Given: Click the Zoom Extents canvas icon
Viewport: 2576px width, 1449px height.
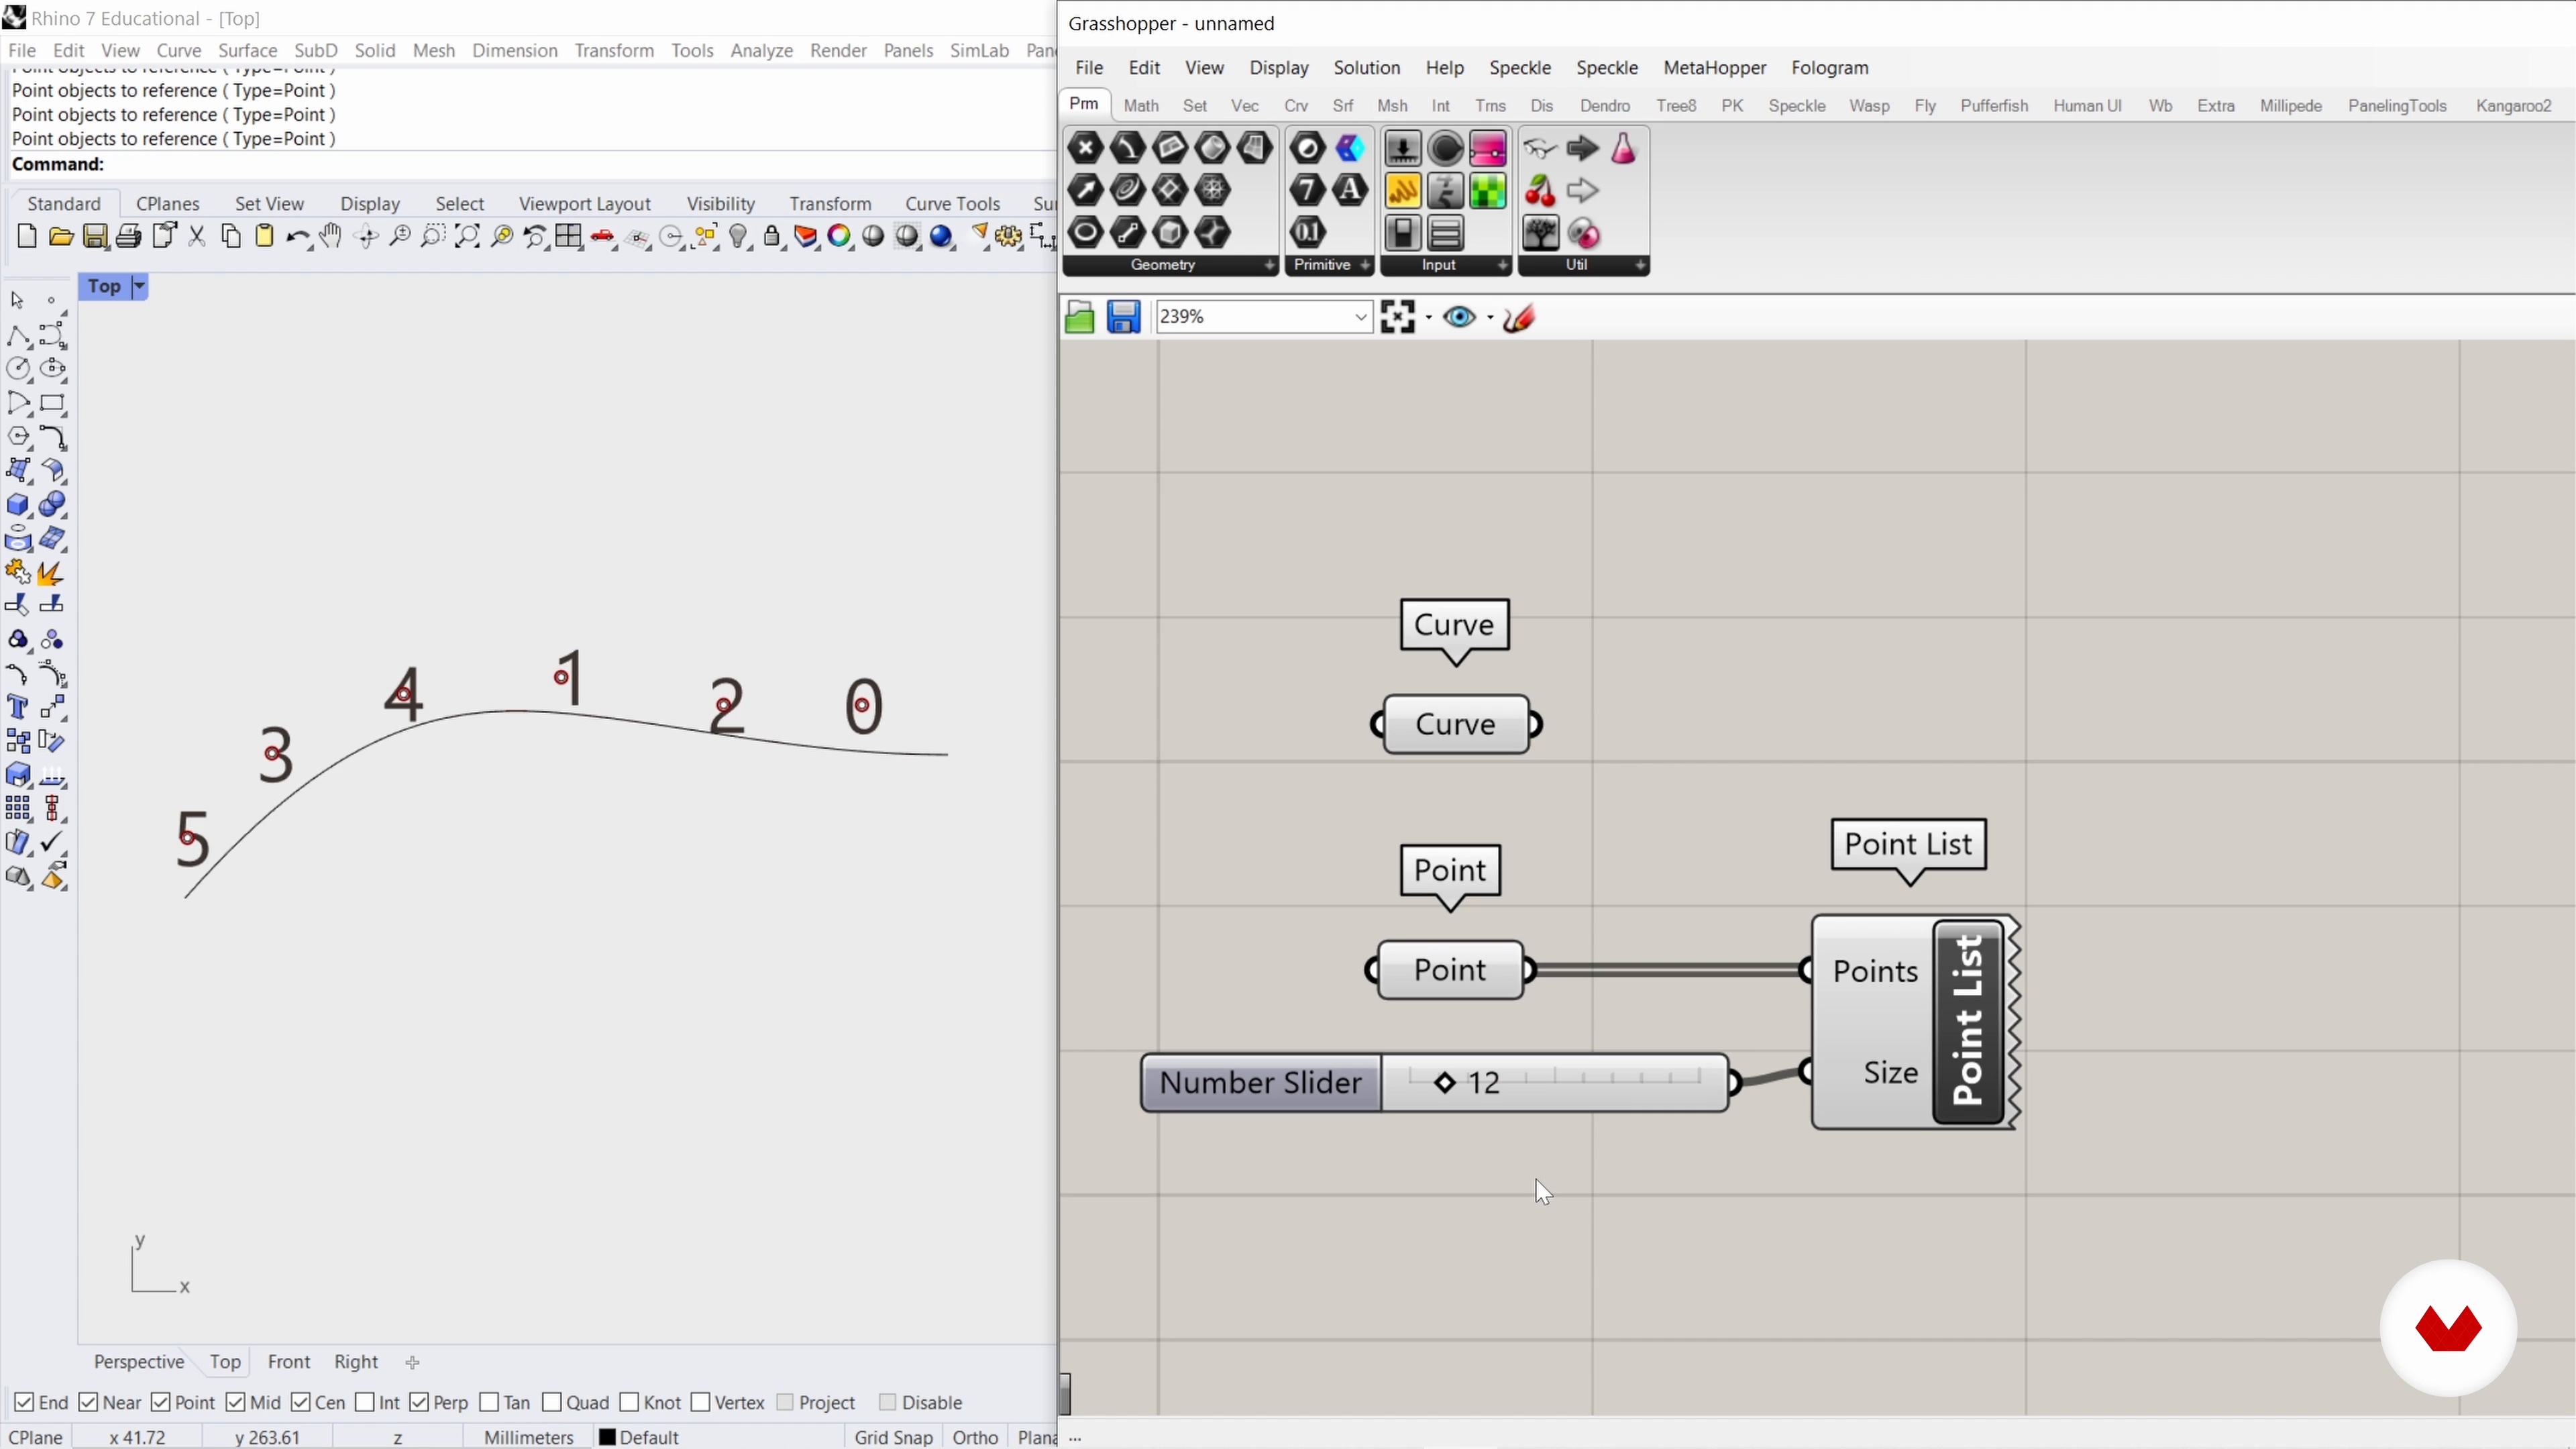Looking at the screenshot, I should (x=1398, y=317).
